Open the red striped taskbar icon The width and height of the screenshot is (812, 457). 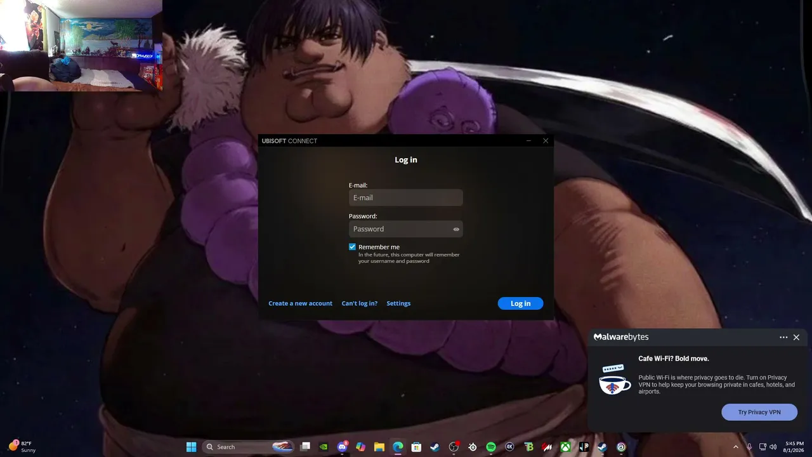click(x=547, y=447)
